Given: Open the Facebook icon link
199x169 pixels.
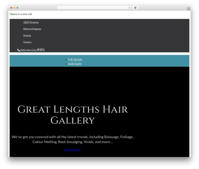Looking at the screenshot, I should point(38,50).
